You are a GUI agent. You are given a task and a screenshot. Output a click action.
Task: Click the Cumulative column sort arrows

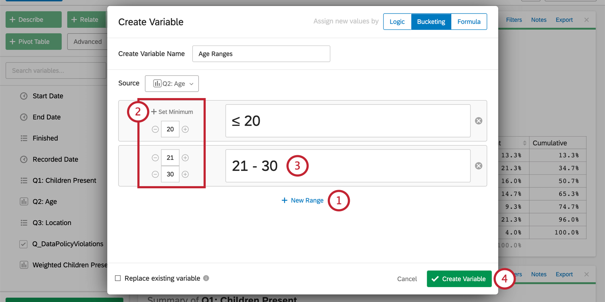click(x=525, y=143)
